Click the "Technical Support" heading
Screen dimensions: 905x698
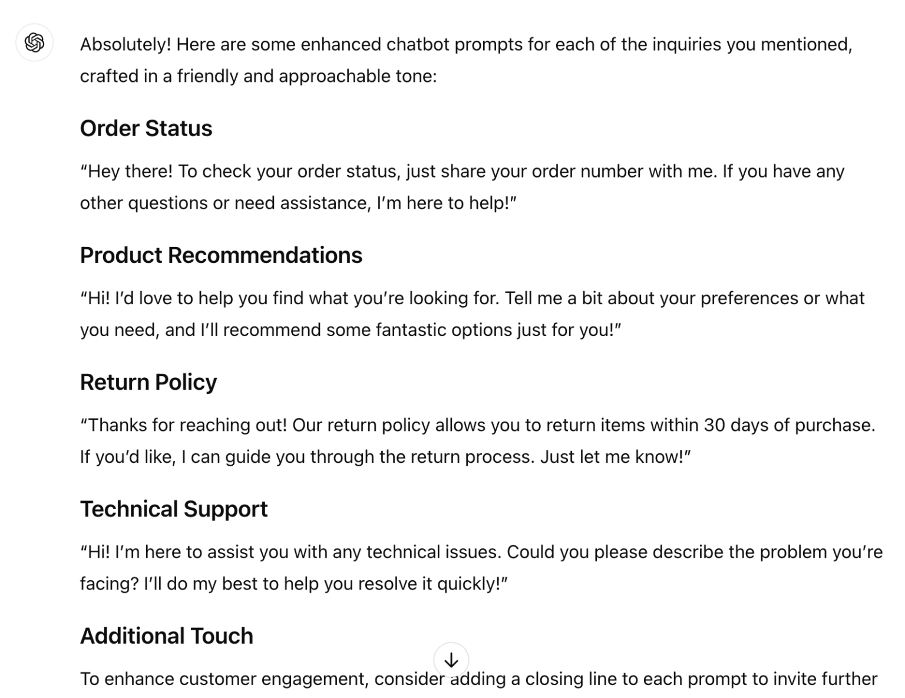pyautogui.click(x=174, y=509)
